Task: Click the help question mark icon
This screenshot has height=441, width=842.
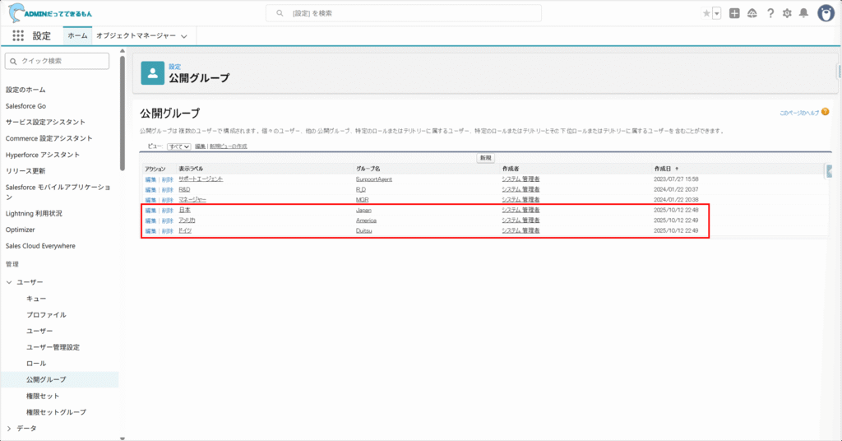Action: click(x=770, y=13)
